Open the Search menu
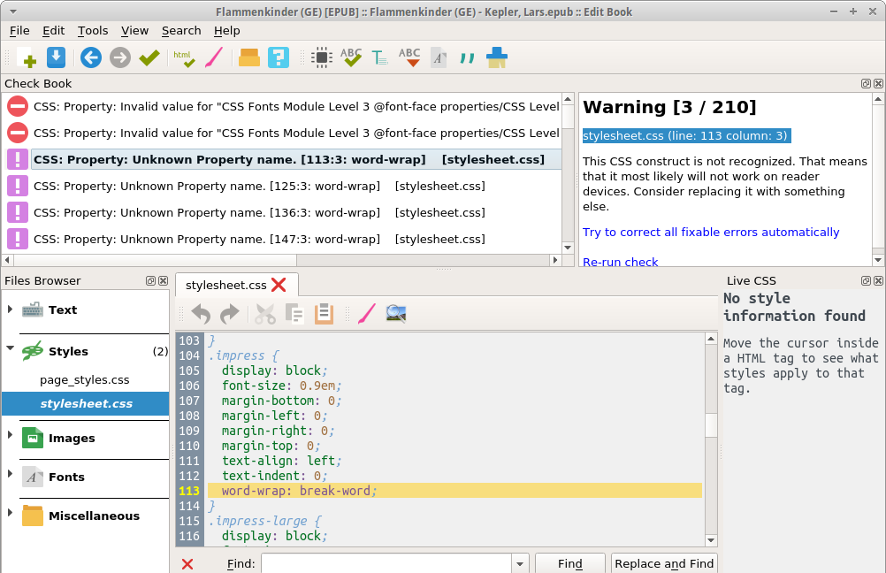Viewport: 886px width, 573px height. coord(181,30)
